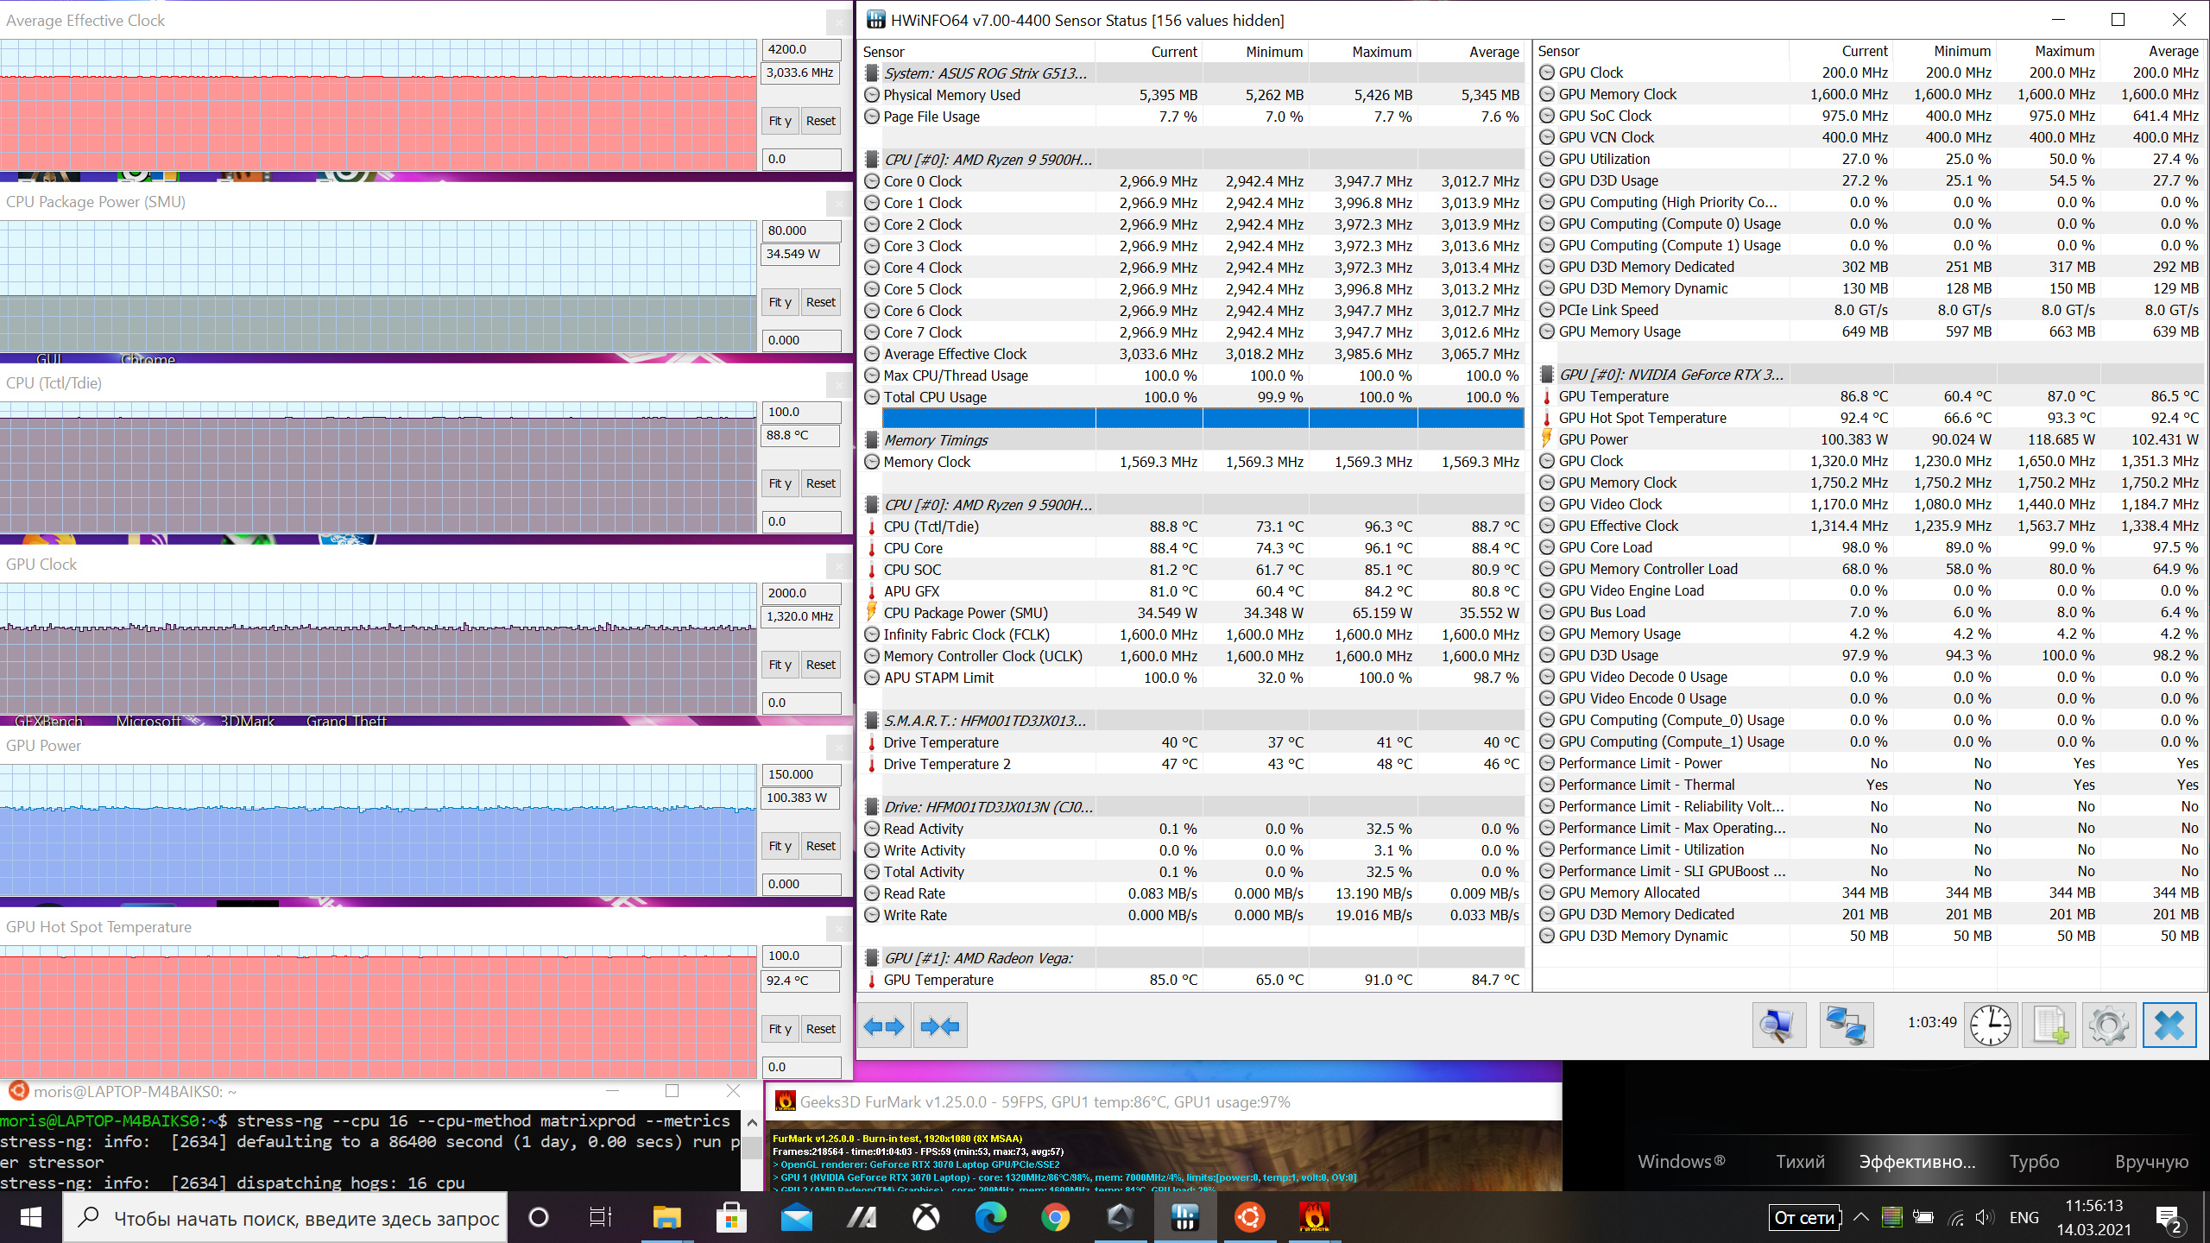Select the Вручную performance mode

[2151, 1162]
